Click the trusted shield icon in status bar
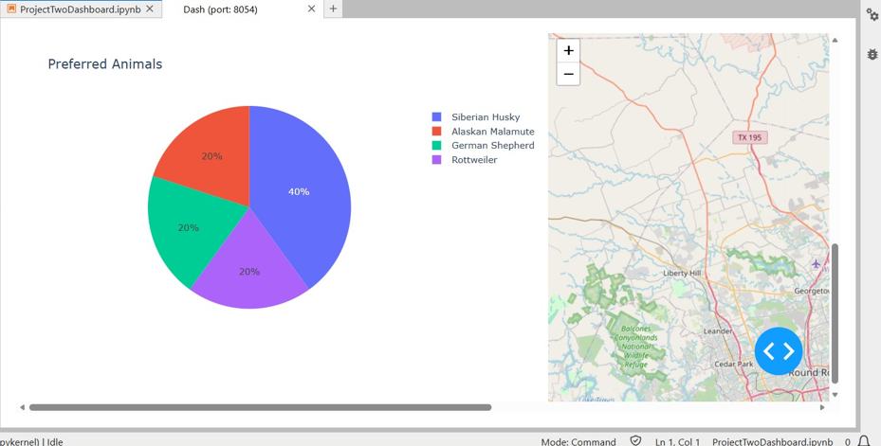The image size is (881, 446). [x=635, y=441]
